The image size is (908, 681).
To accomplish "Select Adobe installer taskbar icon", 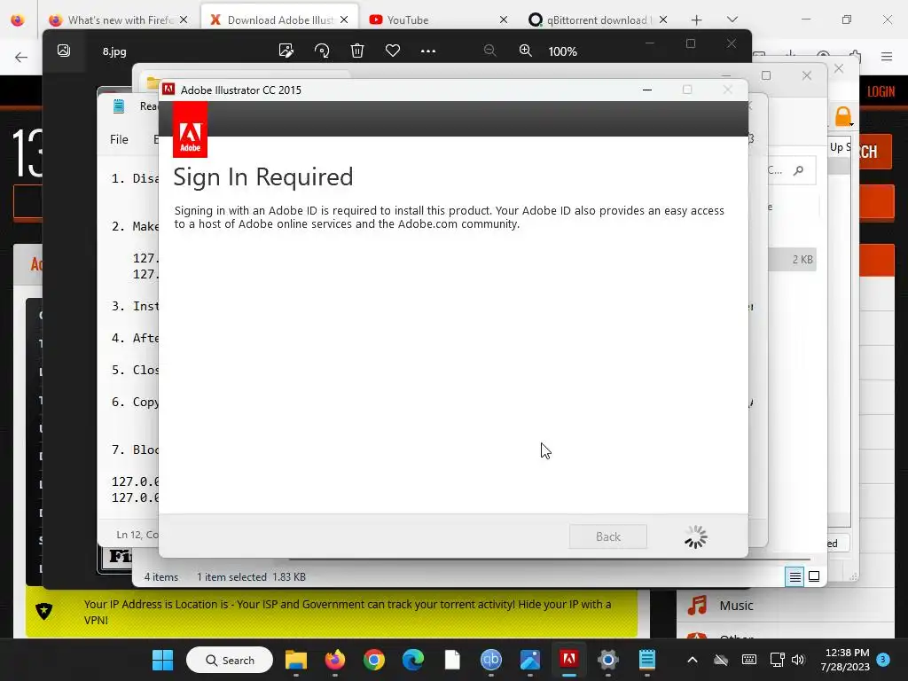I will tap(568, 659).
